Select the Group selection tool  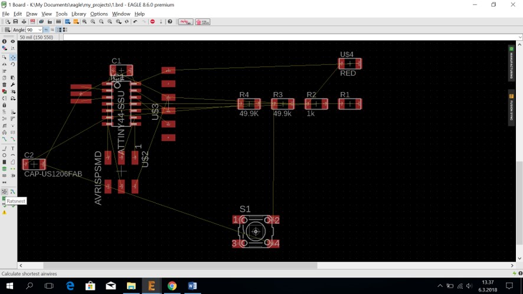tap(4, 57)
